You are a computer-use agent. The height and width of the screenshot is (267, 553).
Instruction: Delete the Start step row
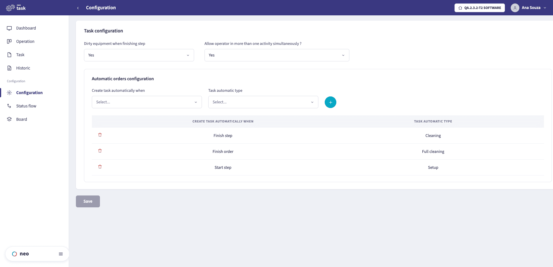[100, 167]
